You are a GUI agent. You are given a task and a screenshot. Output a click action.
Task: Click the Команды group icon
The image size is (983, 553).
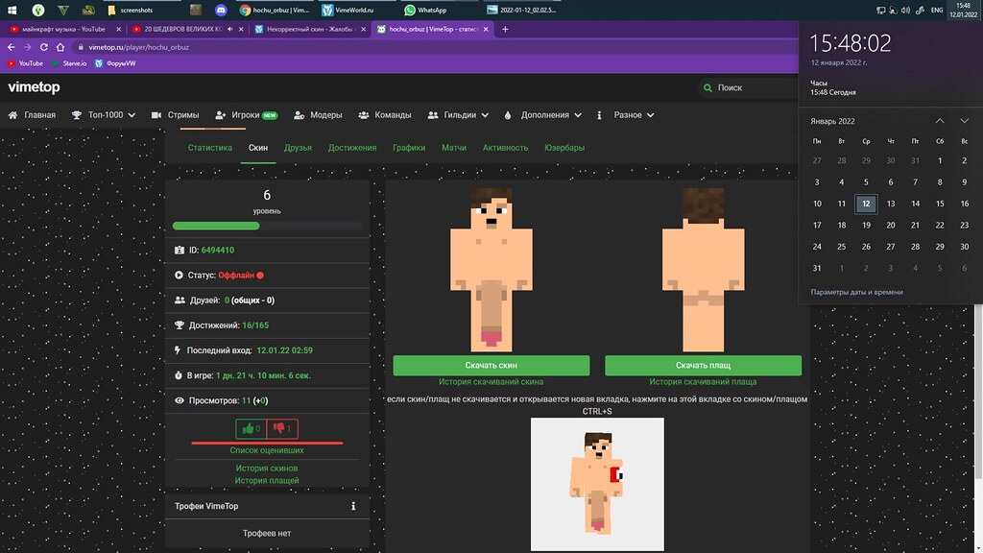click(x=364, y=115)
